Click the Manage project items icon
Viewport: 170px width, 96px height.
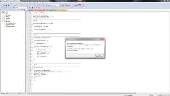[x=32, y=8]
